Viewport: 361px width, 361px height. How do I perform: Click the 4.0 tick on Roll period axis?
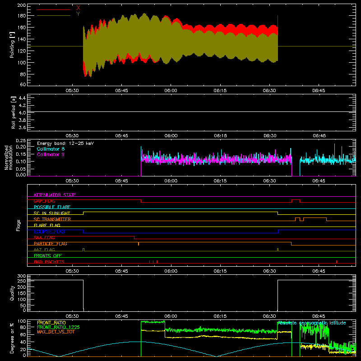point(22,112)
